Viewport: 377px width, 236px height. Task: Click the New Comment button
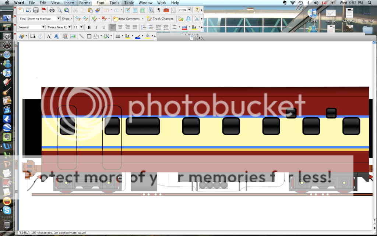pos(127,18)
